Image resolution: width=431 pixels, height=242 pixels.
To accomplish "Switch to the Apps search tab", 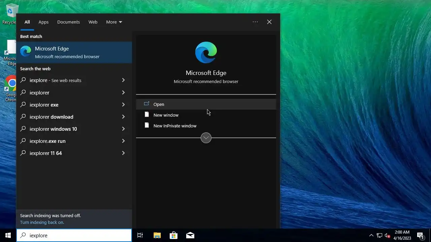I will pyautogui.click(x=43, y=22).
